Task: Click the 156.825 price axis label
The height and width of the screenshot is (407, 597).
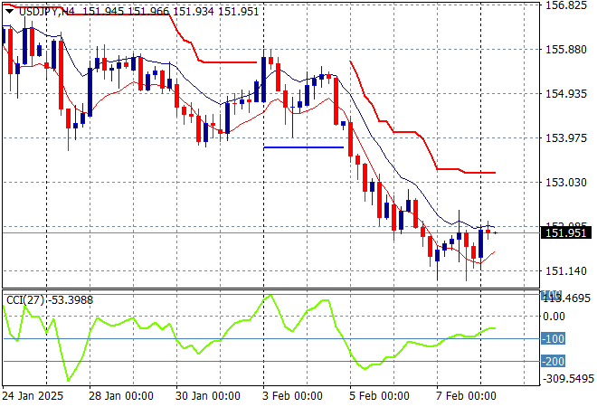Action: point(567,5)
